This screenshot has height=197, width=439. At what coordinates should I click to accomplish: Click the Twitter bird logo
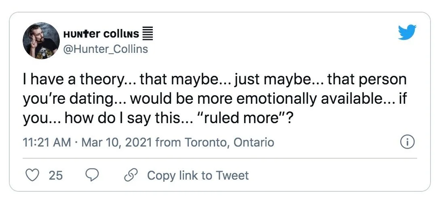coord(407,32)
